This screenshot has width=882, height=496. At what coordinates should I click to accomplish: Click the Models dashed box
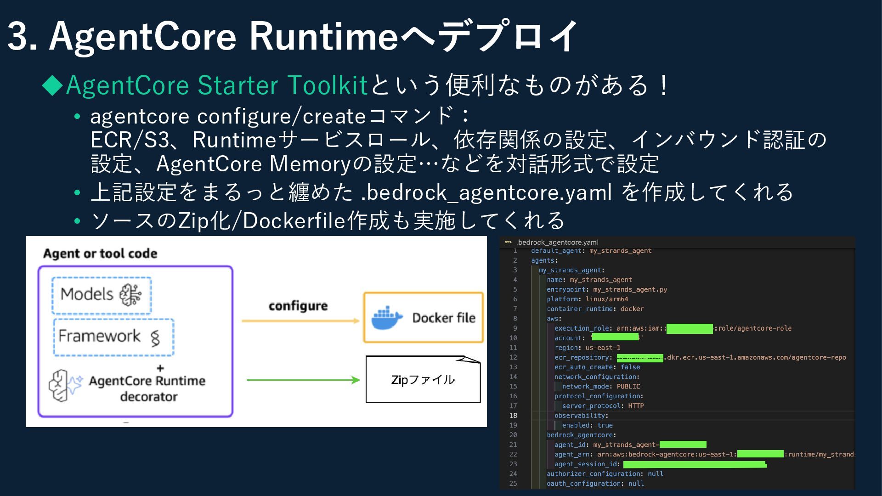tap(102, 295)
